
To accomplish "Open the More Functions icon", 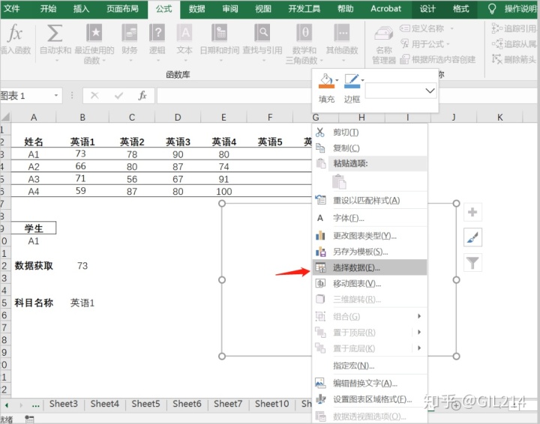I will [342, 33].
